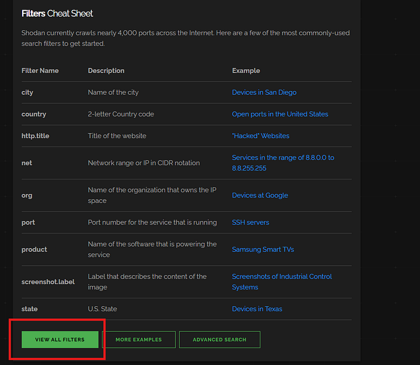
Task: Follow the Devices in Texas link
Action: pyautogui.click(x=257, y=309)
